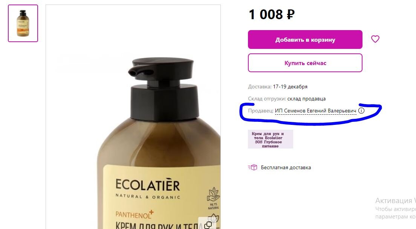Click the Бесплатная доставка text
This screenshot has width=416, height=229.
click(286, 168)
